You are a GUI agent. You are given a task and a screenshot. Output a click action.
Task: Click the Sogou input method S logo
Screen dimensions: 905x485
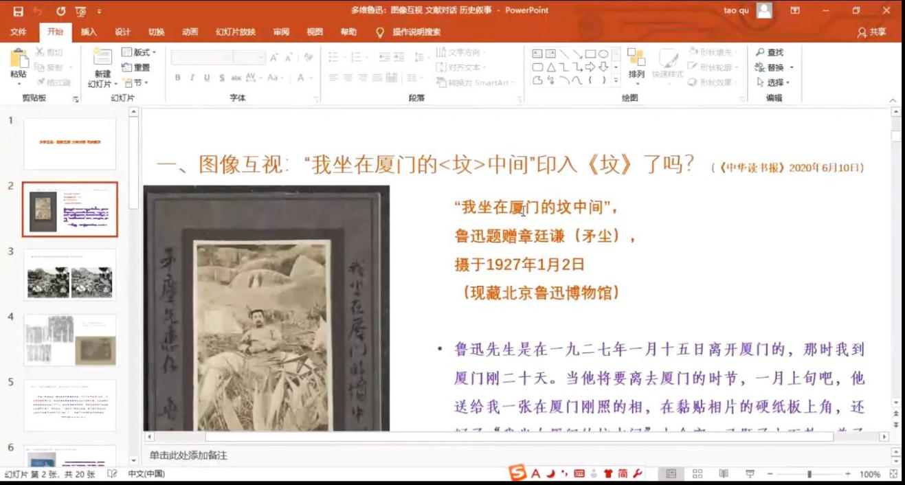click(517, 473)
